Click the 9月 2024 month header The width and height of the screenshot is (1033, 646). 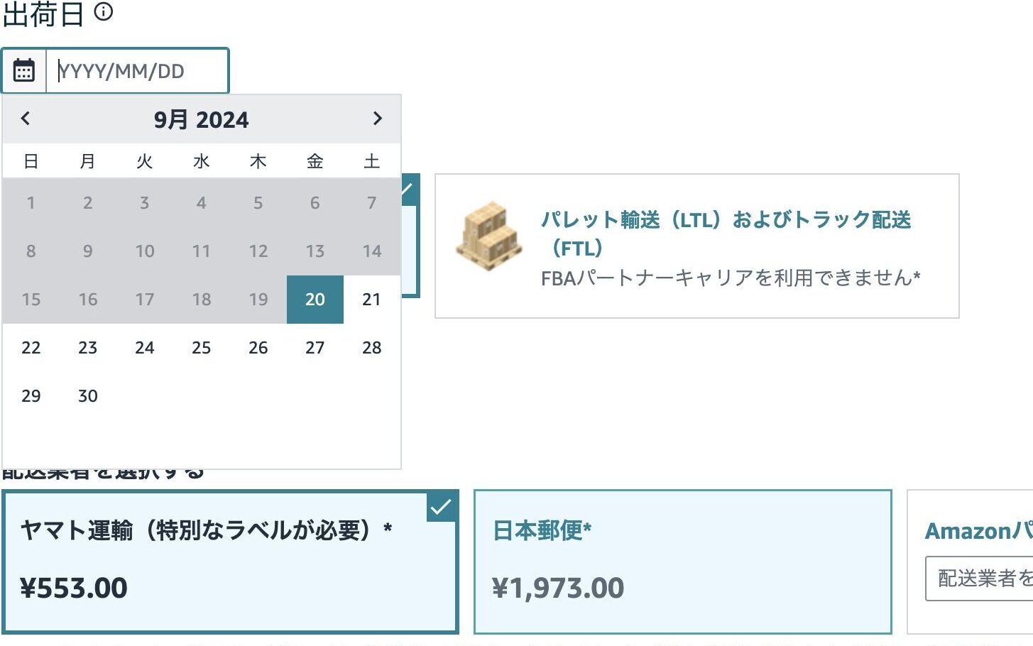[202, 119]
